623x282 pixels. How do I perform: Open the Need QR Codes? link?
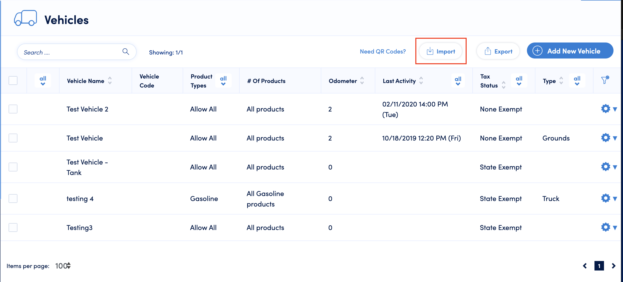(x=383, y=51)
